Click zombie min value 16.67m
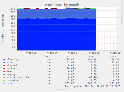124x92 pixels. (x=71, y=68)
